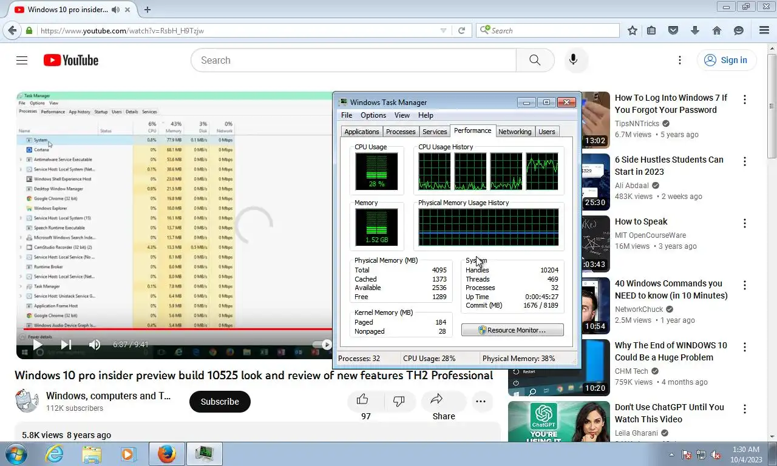Open options menu for How to Speak
777x466 pixels.
(x=745, y=223)
